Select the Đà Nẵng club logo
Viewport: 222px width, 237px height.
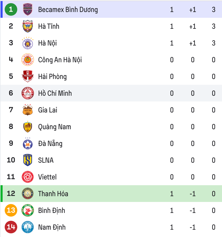pyautogui.click(x=28, y=143)
